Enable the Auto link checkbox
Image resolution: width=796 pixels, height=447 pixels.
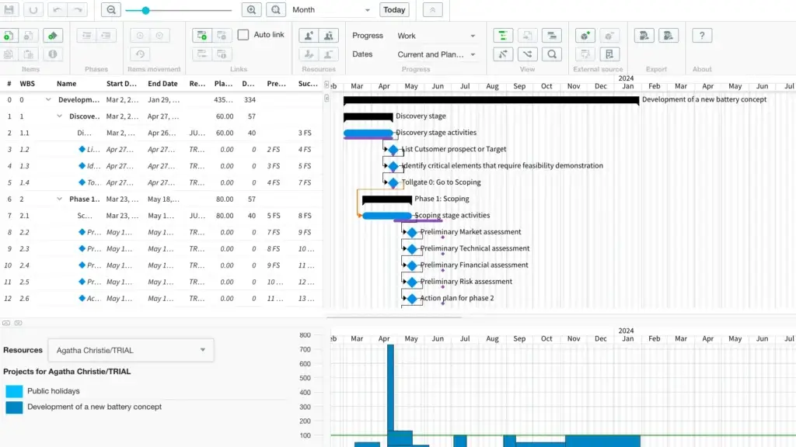pyautogui.click(x=243, y=35)
